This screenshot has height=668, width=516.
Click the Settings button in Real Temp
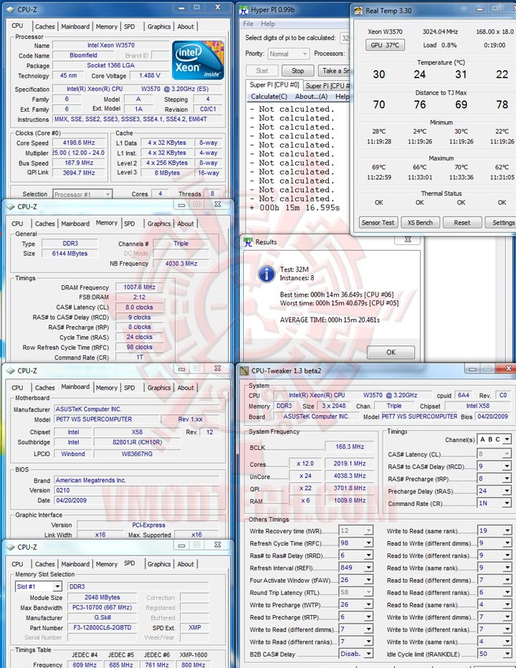point(502,222)
